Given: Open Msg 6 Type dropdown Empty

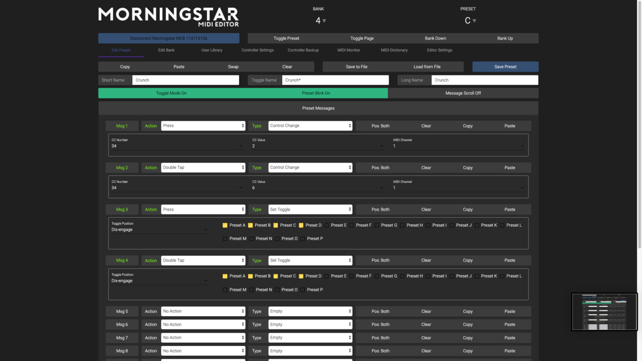Looking at the screenshot, I should click(310, 325).
